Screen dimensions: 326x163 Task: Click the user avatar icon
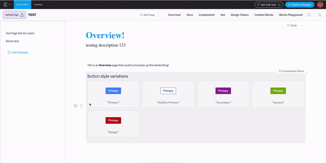coord(320,4)
